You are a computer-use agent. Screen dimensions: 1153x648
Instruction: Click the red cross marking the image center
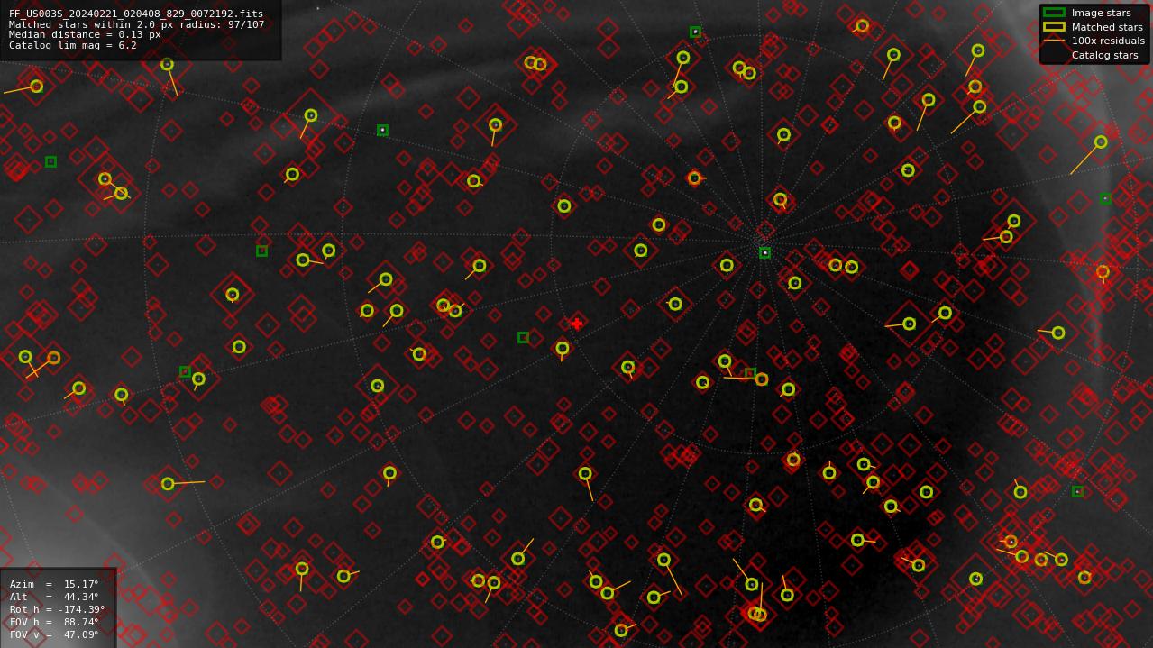(x=577, y=324)
